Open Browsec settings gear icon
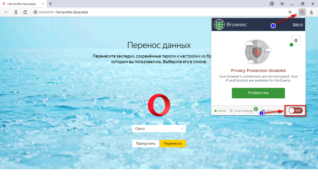This screenshot has width=318, height=179. [x=296, y=40]
